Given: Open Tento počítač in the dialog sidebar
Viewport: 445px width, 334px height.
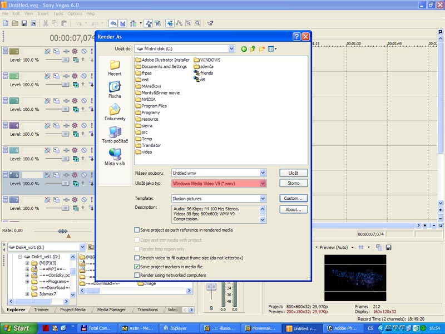Looking at the screenshot, I should [x=115, y=135].
